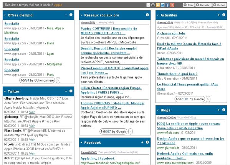Click the Plier button
230x165 pixels.
click(x=189, y=5)
